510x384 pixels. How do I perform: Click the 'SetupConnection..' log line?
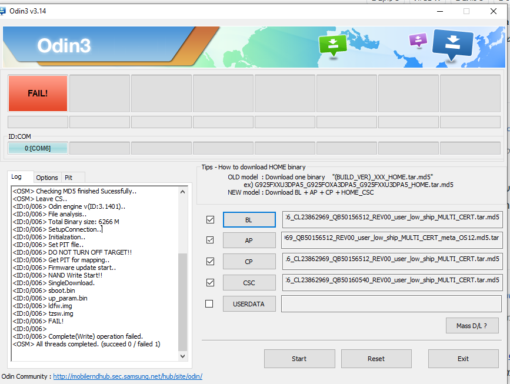click(x=57, y=229)
